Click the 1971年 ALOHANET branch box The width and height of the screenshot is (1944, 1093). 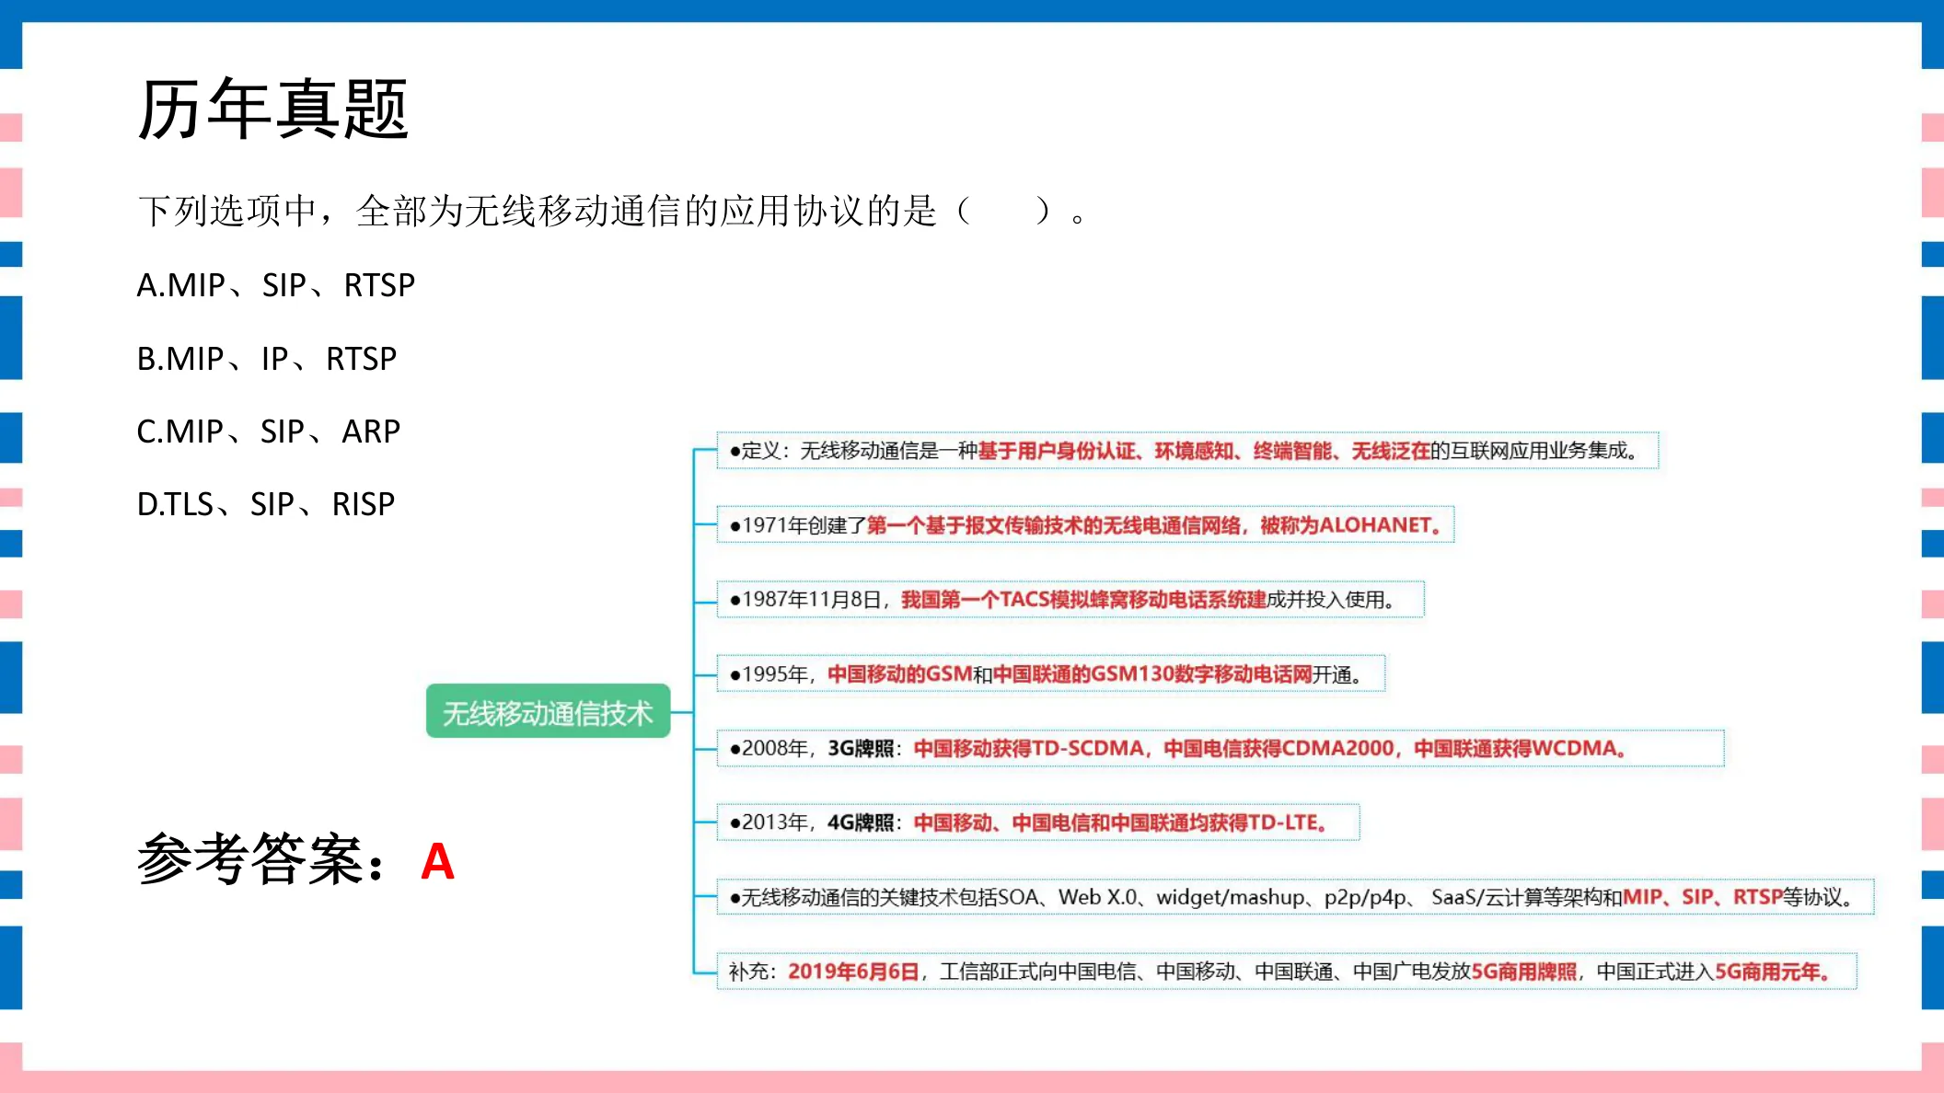coord(1085,524)
